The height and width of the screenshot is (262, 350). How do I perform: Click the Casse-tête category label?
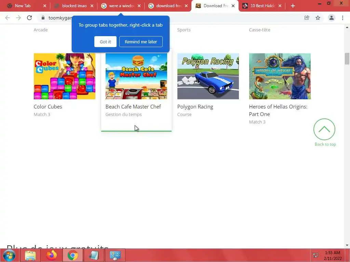pyautogui.click(x=260, y=30)
